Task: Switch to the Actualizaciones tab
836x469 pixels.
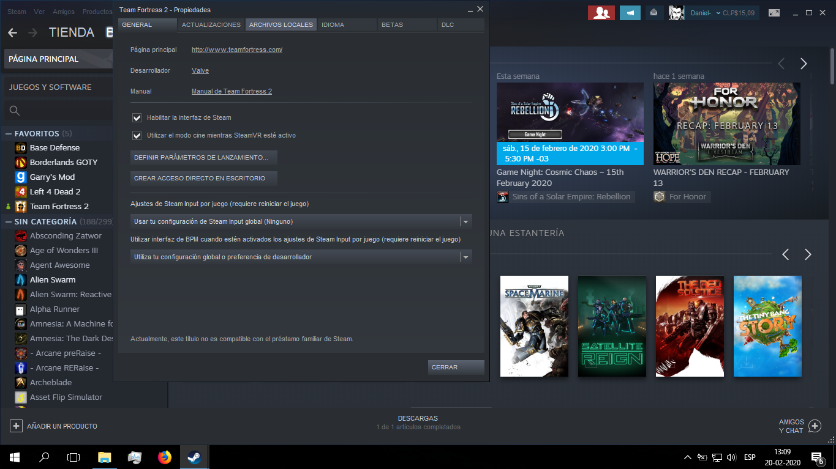Action: tap(211, 24)
